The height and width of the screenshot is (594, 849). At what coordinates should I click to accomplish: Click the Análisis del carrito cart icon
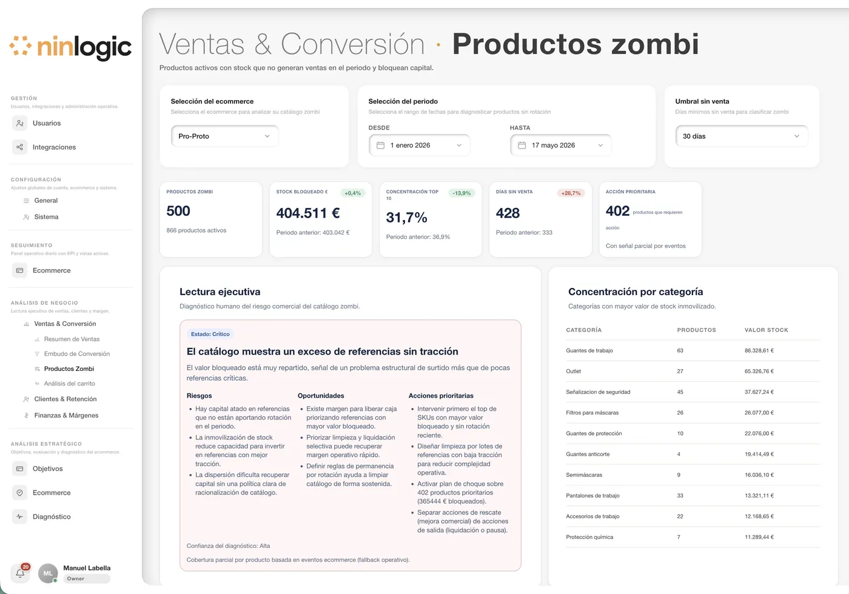pyautogui.click(x=37, y=384)
